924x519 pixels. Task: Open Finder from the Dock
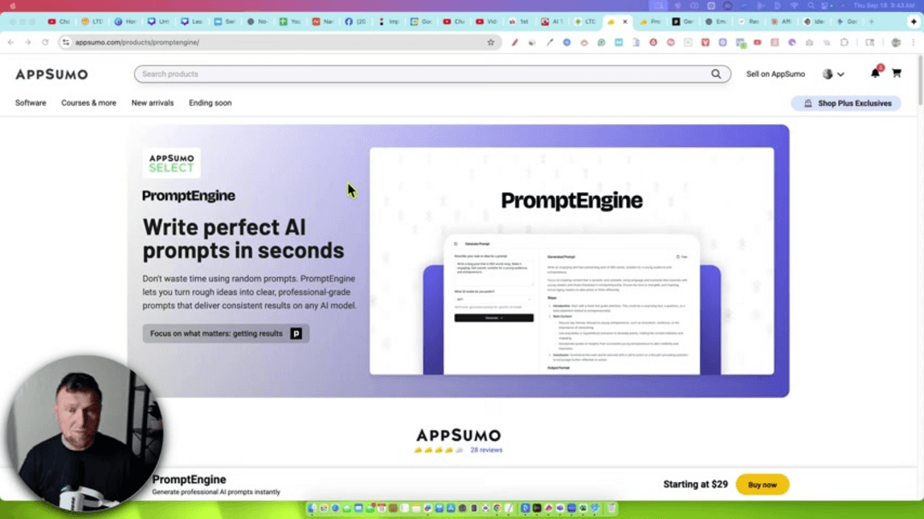(311, 508)
